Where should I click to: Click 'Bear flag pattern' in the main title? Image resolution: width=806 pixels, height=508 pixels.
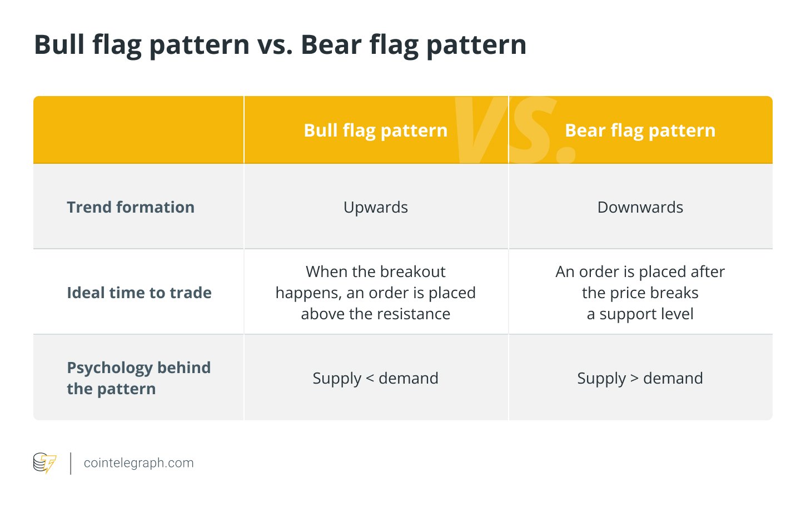click(x=414, y=44)
